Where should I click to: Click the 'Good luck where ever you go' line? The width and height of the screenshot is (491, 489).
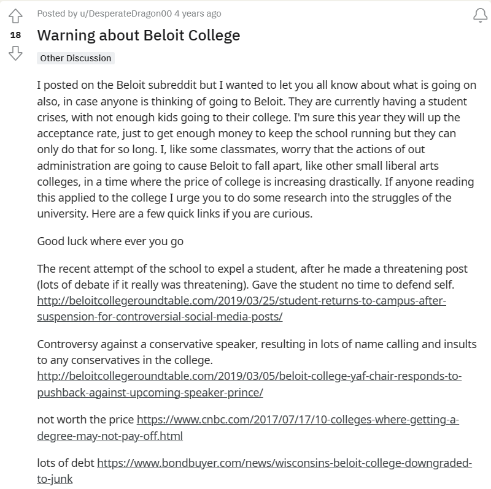(110, 241)
